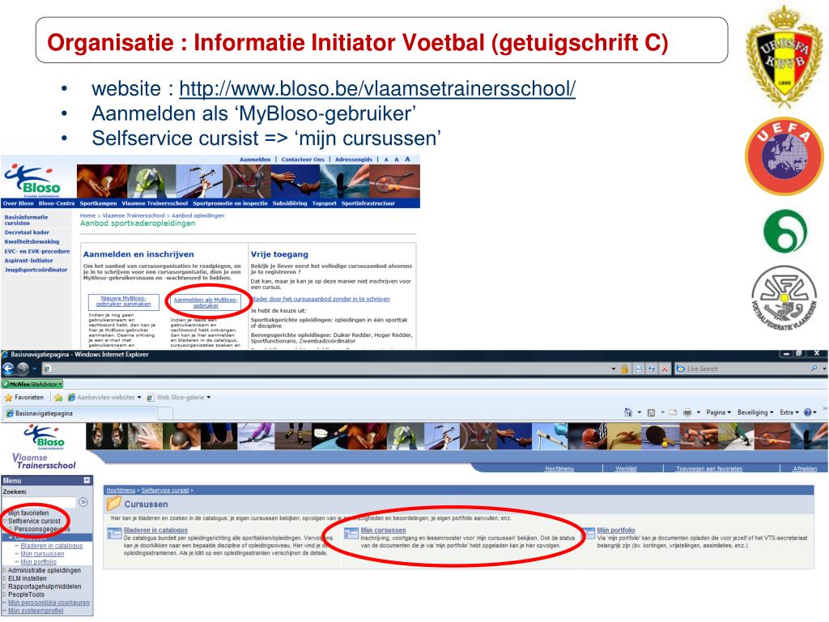Click the menu search go arrow button
Screen dimensions: 829x622
pyautogui.click(x=83, y=502)
